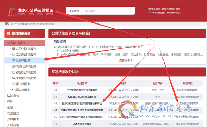Click 北京市卓代律师事务所 cell
Image resolution: width=207 pixels, height=127 pixels.
[x=188, y=124]
